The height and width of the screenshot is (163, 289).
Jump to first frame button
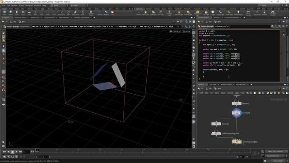click(x=4, y=152)
